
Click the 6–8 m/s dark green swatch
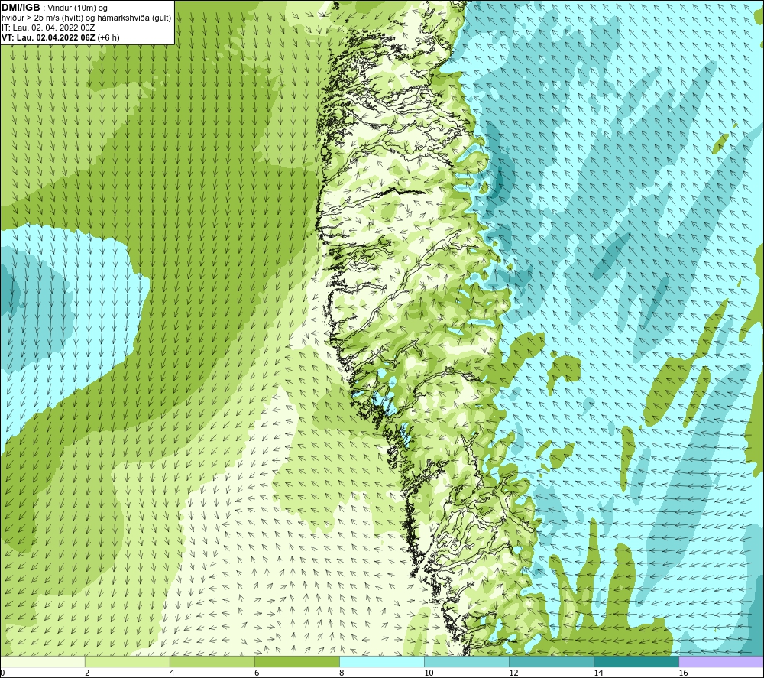(x=296, y=662)
